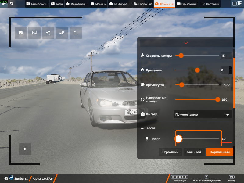The width and height of the screenshot is (244, 183).
Task: Close photo mode with the X button
Action: pos(25,149)
